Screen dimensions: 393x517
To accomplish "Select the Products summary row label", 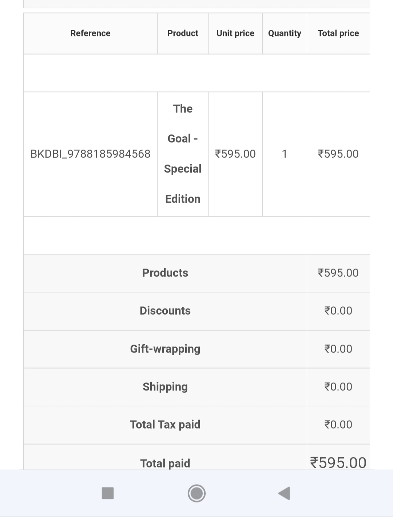I will (x=165, y=273).
